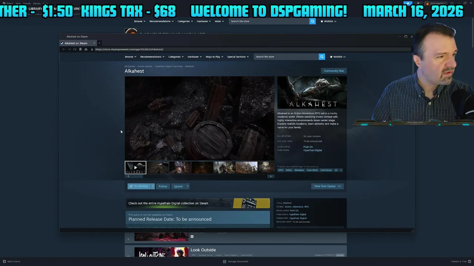Open Manage Downloads in bottom bar
Image resolution: width=474 pixels, height=266 pixels.
point(236,262)
